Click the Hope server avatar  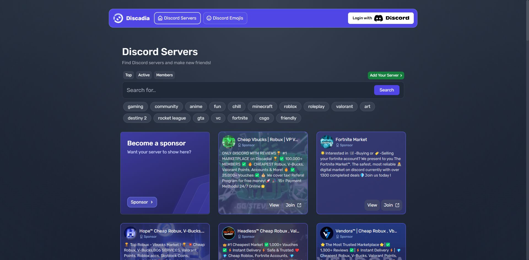click(x=130, y=233)
